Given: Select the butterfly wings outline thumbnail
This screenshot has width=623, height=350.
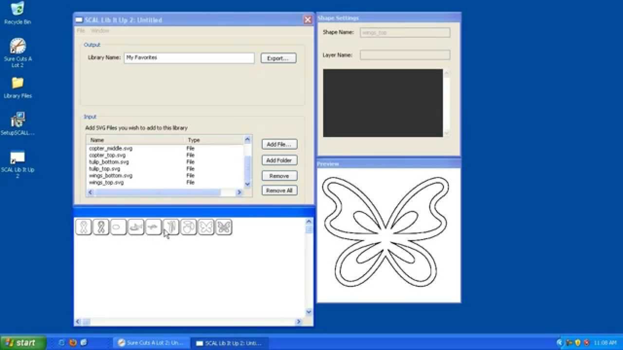Looking at the screenshot, I should coord(206,227).
